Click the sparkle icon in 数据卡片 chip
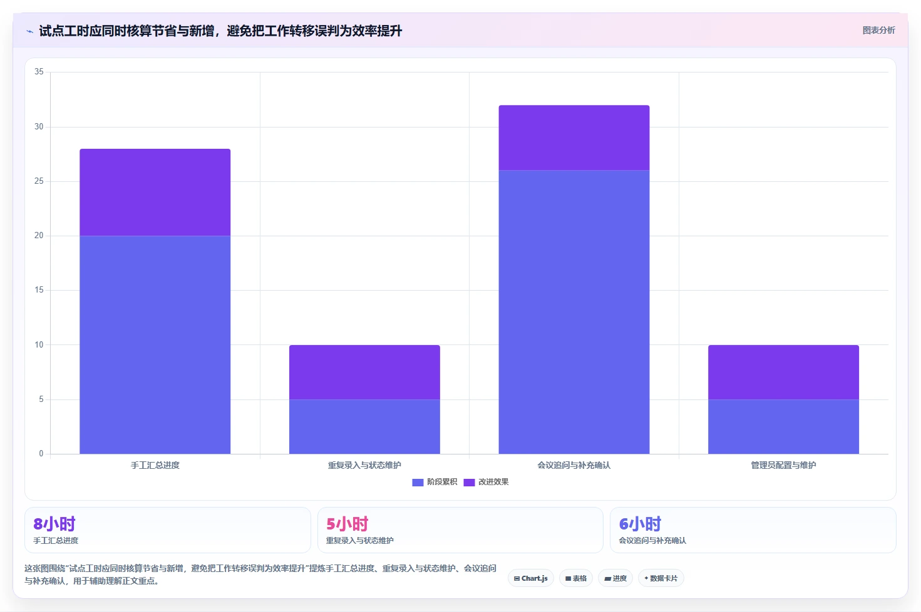 coord(646,578)
